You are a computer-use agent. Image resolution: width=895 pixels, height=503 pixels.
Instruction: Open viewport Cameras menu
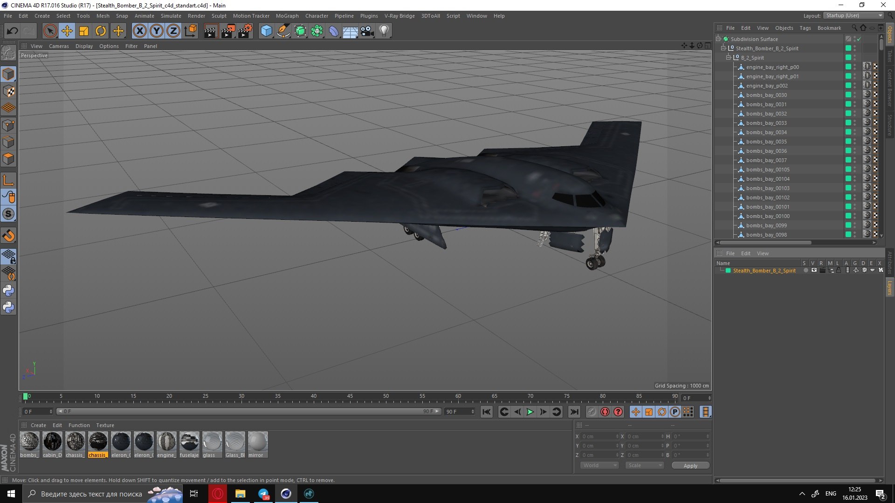tap(59, 46)
